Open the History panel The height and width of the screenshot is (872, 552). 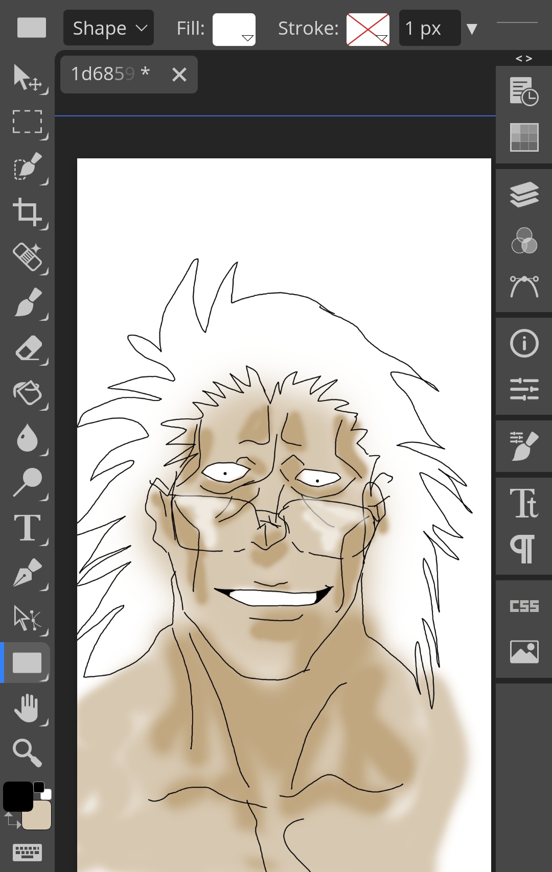[x=524, y=92]
